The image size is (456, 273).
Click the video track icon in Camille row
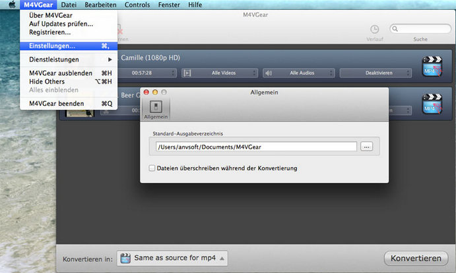[x=187, y=73]
